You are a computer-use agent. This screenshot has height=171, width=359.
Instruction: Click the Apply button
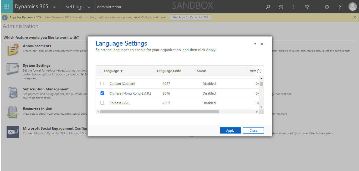(x=230, y=130)
